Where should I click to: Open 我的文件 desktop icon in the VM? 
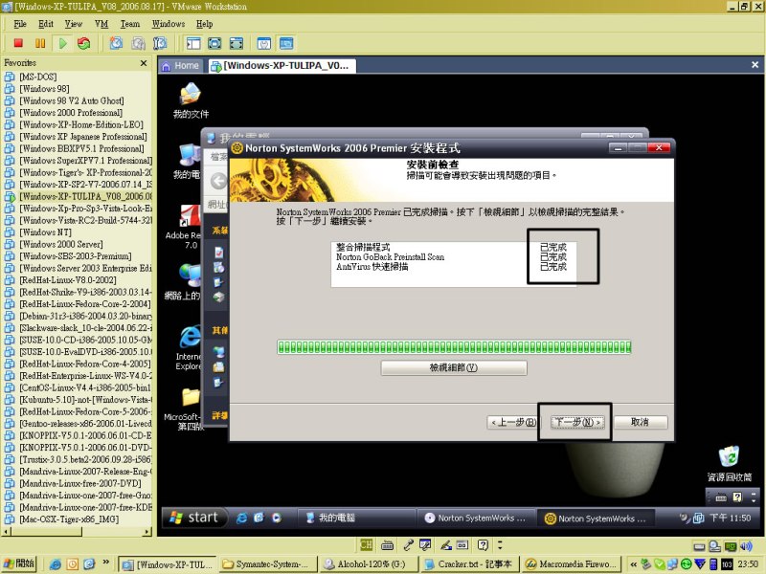[191, 101]
